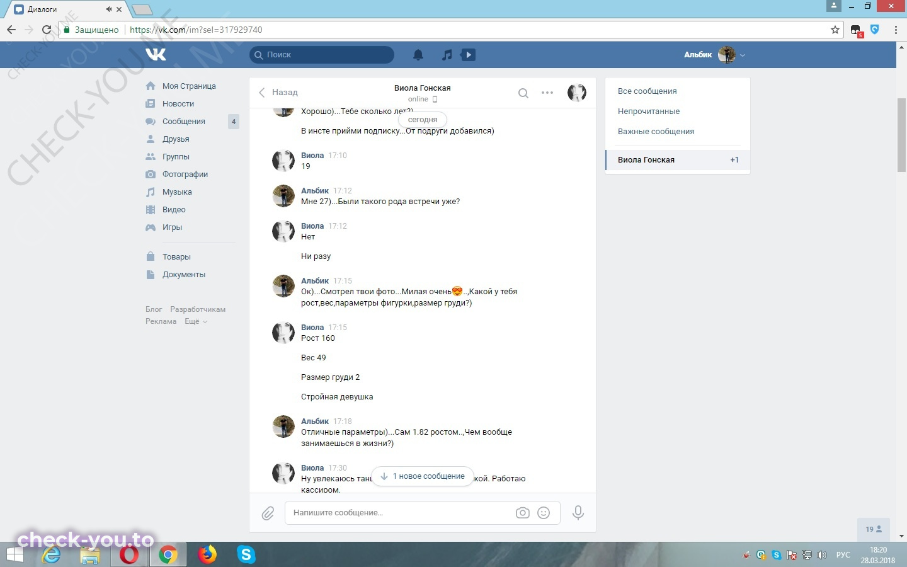The width and height of the screenshot is (907, 567).
Task: Click the Реклама footer link
Action: (161, 321)
